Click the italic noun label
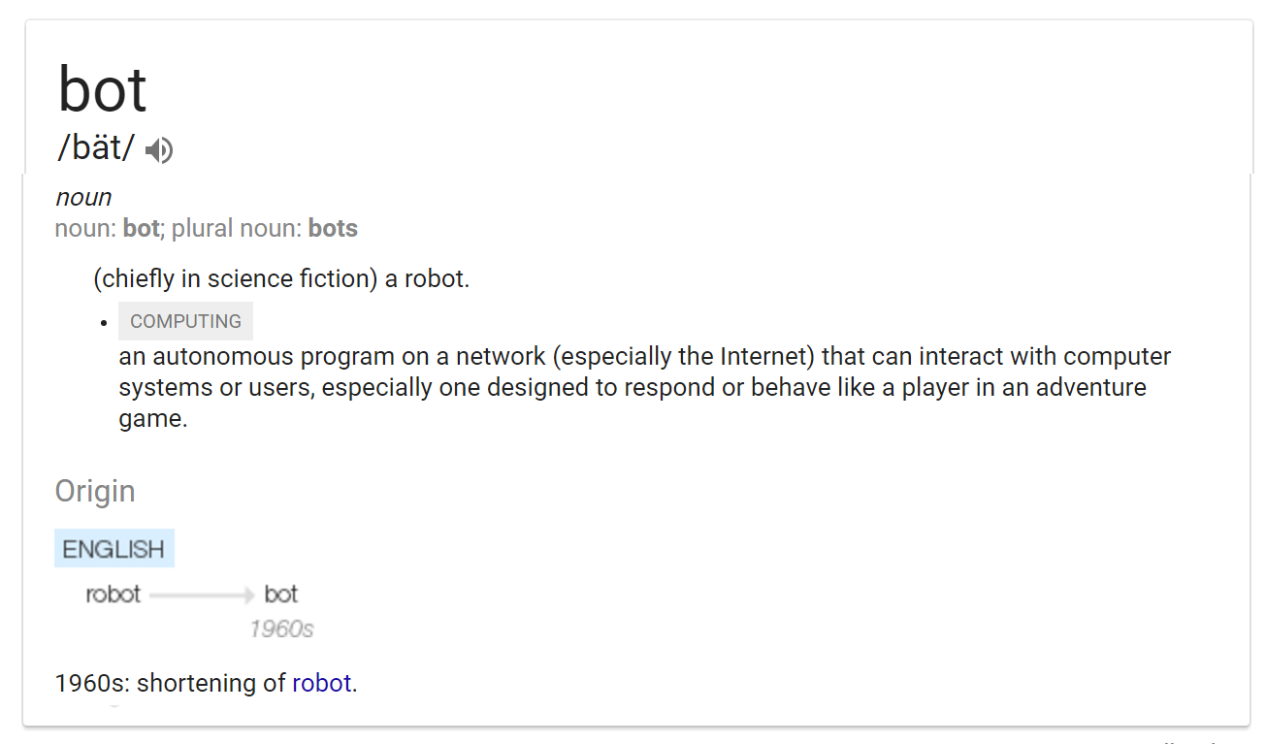 (83, 196)
